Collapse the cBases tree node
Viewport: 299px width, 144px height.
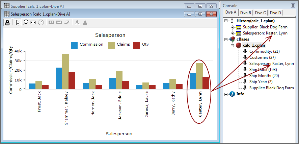click(226, 39)
